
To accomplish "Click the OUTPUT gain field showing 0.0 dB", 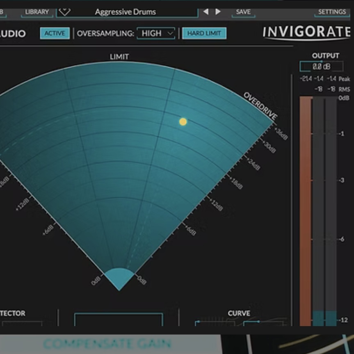I will point(322,66).
